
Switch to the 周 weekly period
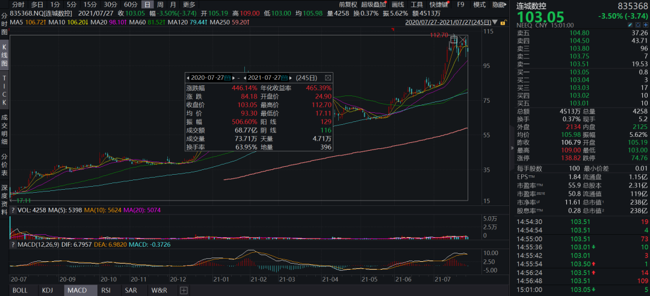160,4
